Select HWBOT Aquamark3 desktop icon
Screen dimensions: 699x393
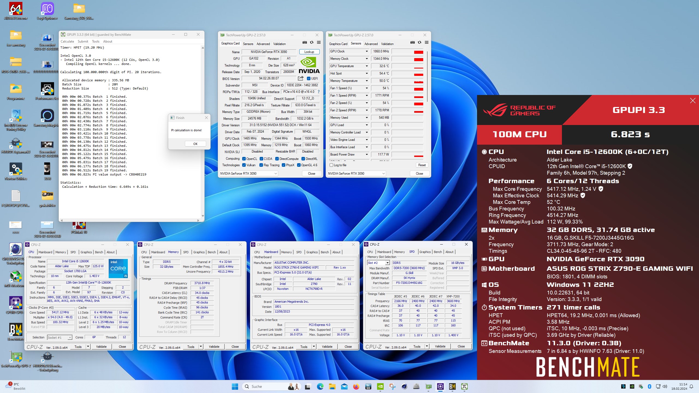click(x=16, y=145)
